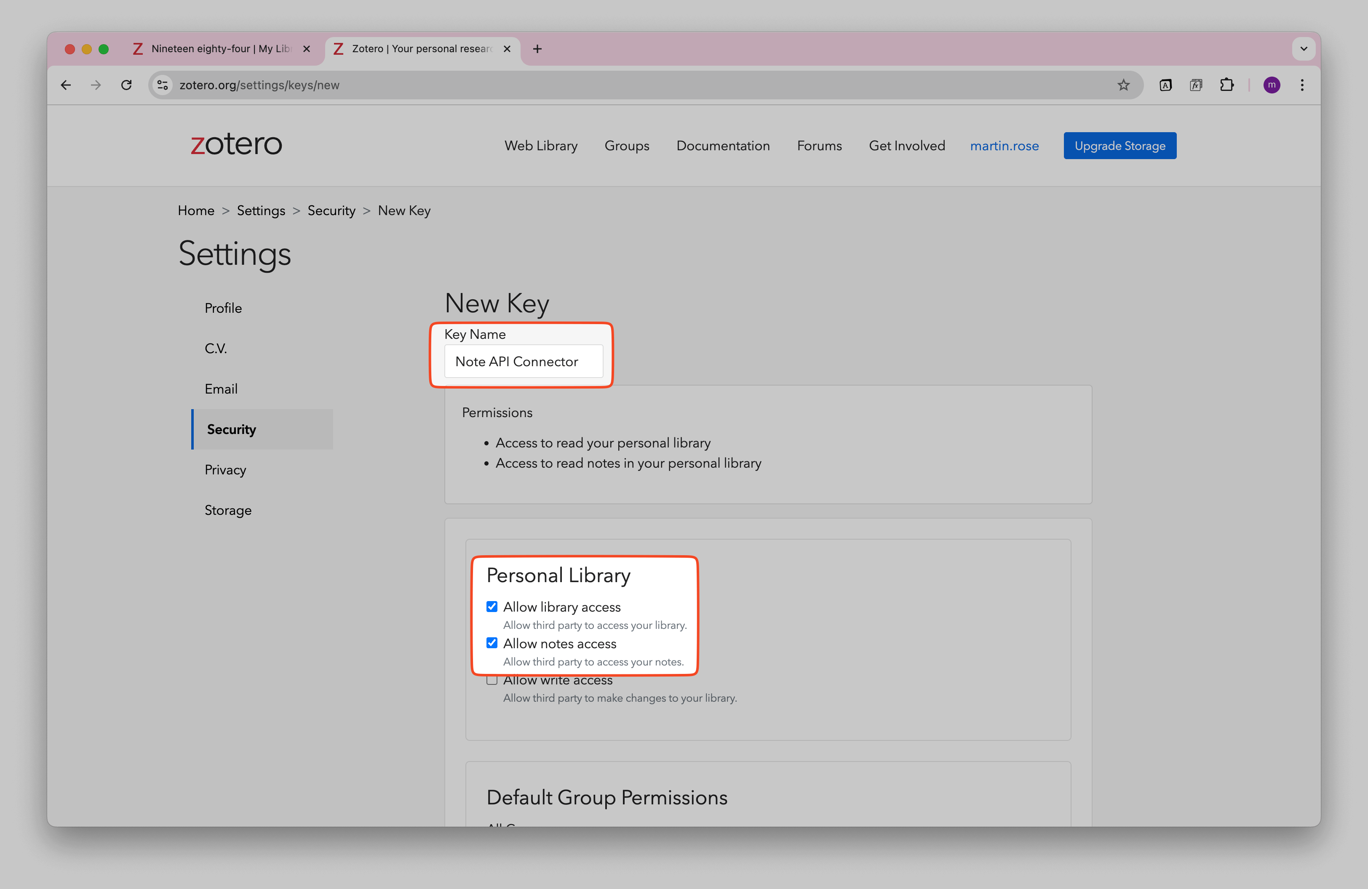Click the Default Group Permissions heading
Viewport: 1368px width, 889px height.
(x=607, y=798)
